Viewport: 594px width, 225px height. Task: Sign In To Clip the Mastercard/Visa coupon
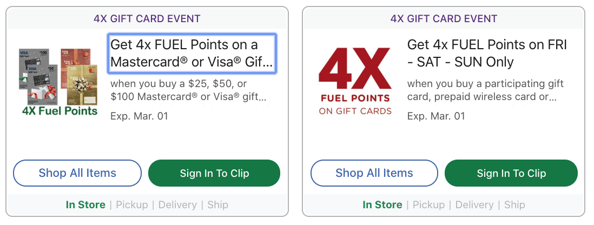tap(214, 173)
